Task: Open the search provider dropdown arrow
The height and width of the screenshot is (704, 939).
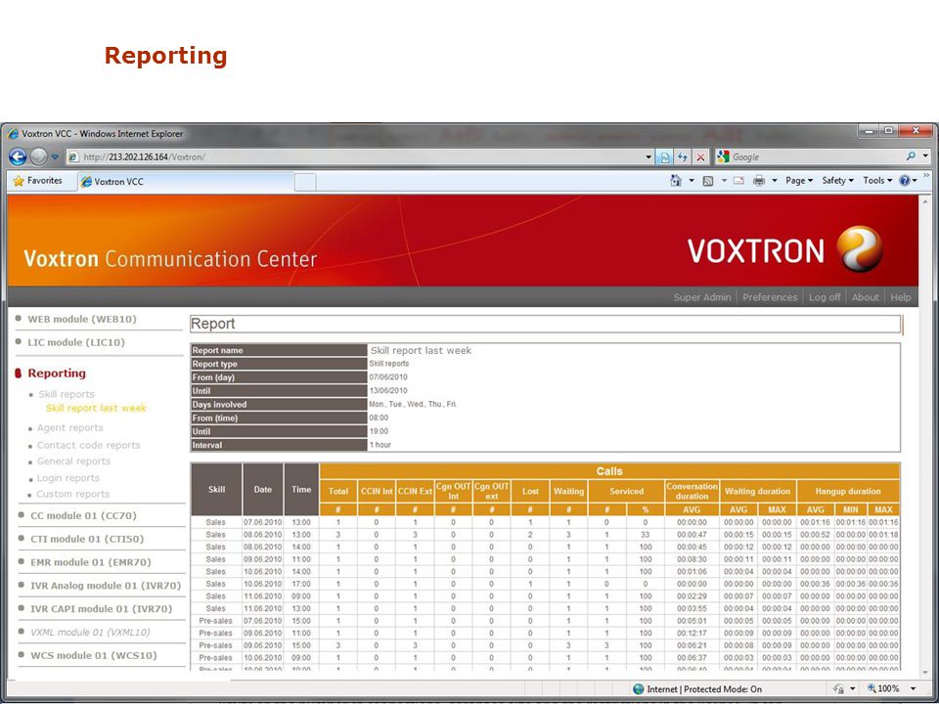Action: pyautogui.click(x=925, y=156)
